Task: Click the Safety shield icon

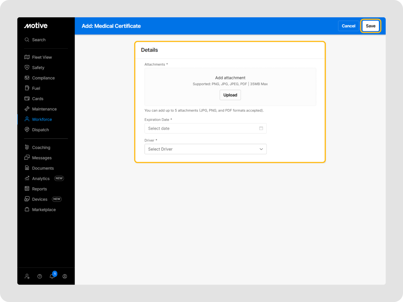Action: tap(27, 67)
